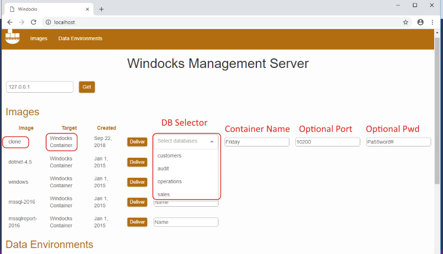Click the browser back arrow
This screenshot has width=443, height=254.
tap(9, 22)
